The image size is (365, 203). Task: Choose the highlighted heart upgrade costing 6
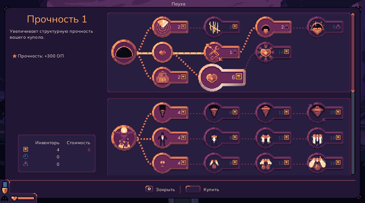point(212,78)
